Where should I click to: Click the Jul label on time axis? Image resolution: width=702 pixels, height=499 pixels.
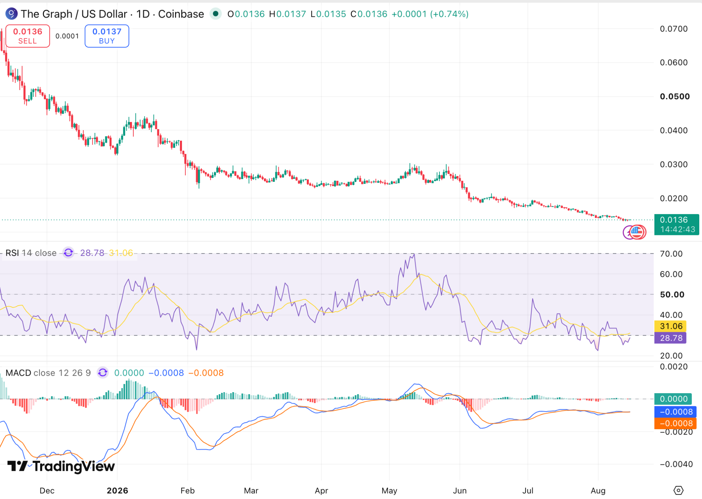coord(528,491)
